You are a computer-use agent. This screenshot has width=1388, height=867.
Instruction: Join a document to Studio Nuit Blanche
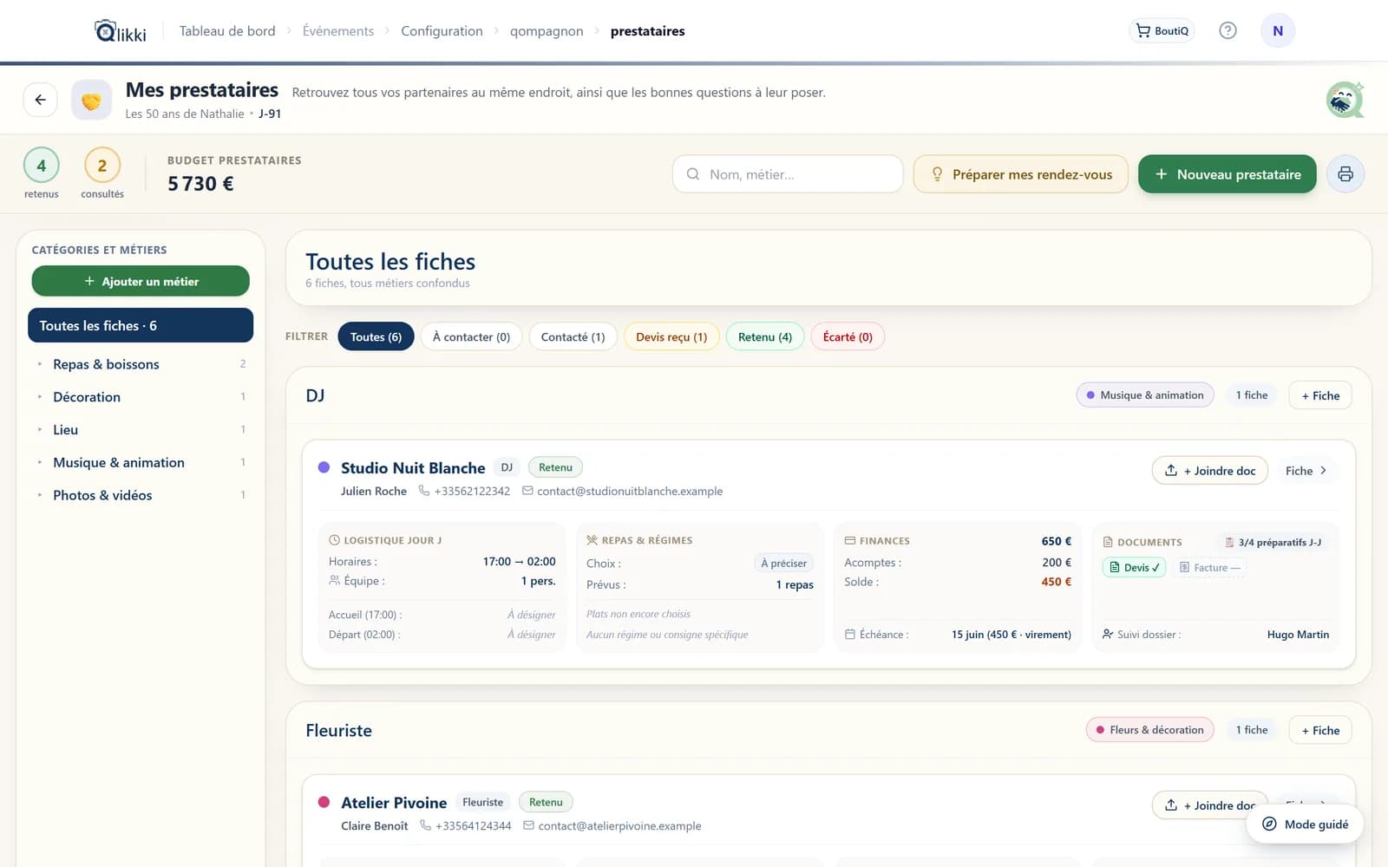pyautogui.click(x=1209, y=471)
